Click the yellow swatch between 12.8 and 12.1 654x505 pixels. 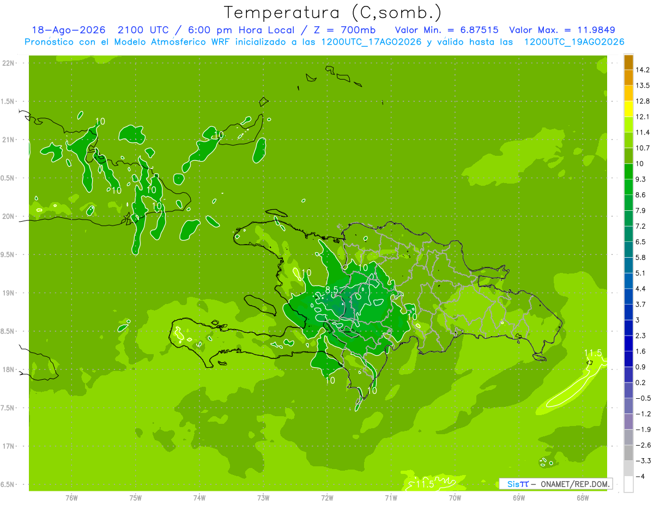click(628, 109)
